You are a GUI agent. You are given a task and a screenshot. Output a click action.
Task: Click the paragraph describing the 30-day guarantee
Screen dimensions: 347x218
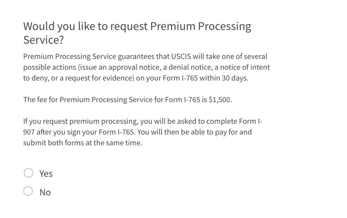pos(146,67)
